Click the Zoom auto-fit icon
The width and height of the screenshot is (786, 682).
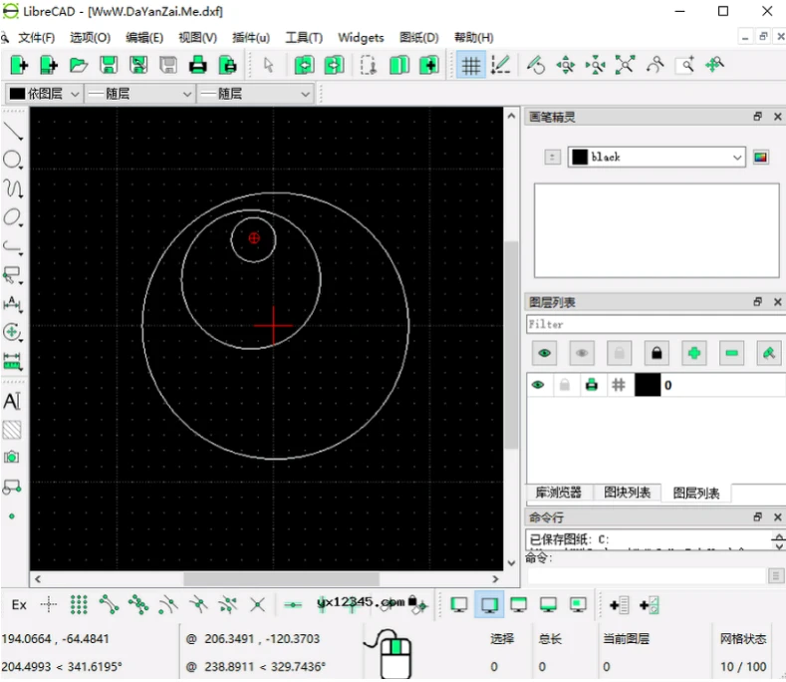click(x=625, y=65)
